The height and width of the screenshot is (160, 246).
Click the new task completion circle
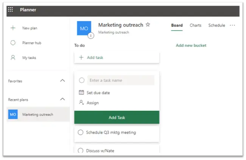82,80
